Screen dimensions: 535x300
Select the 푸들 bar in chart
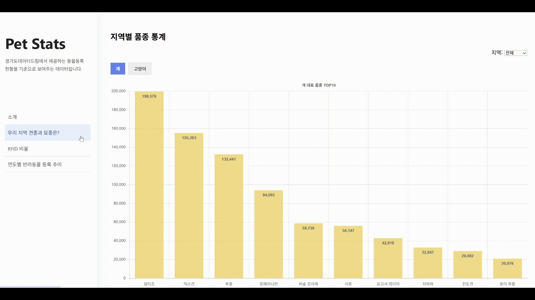click(229, 216)
